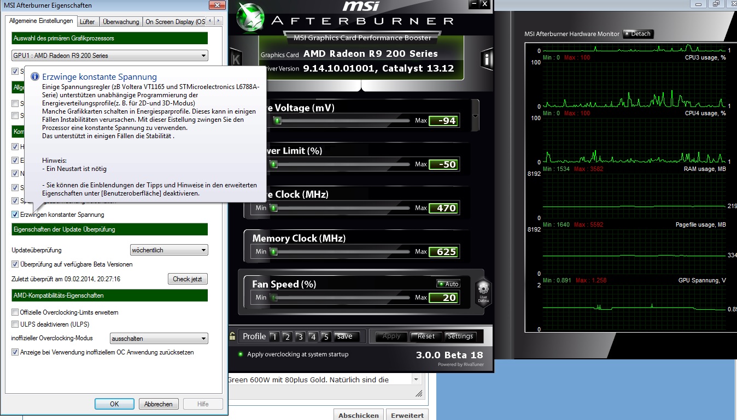Uncheck Überprüfung auf verfügbare Beta Versionen

pyautogui.click(x=15, y=264)
